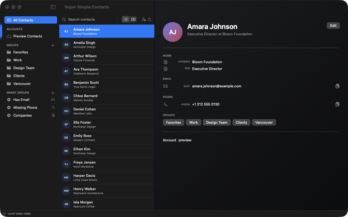Screen dimensions: 348x217
Task: Click building icon beside company field
Action: click(166, 62)
